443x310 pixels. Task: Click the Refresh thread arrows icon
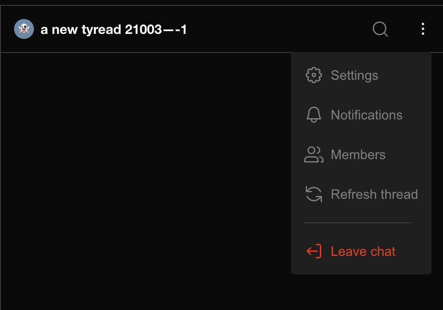point(314,194)
